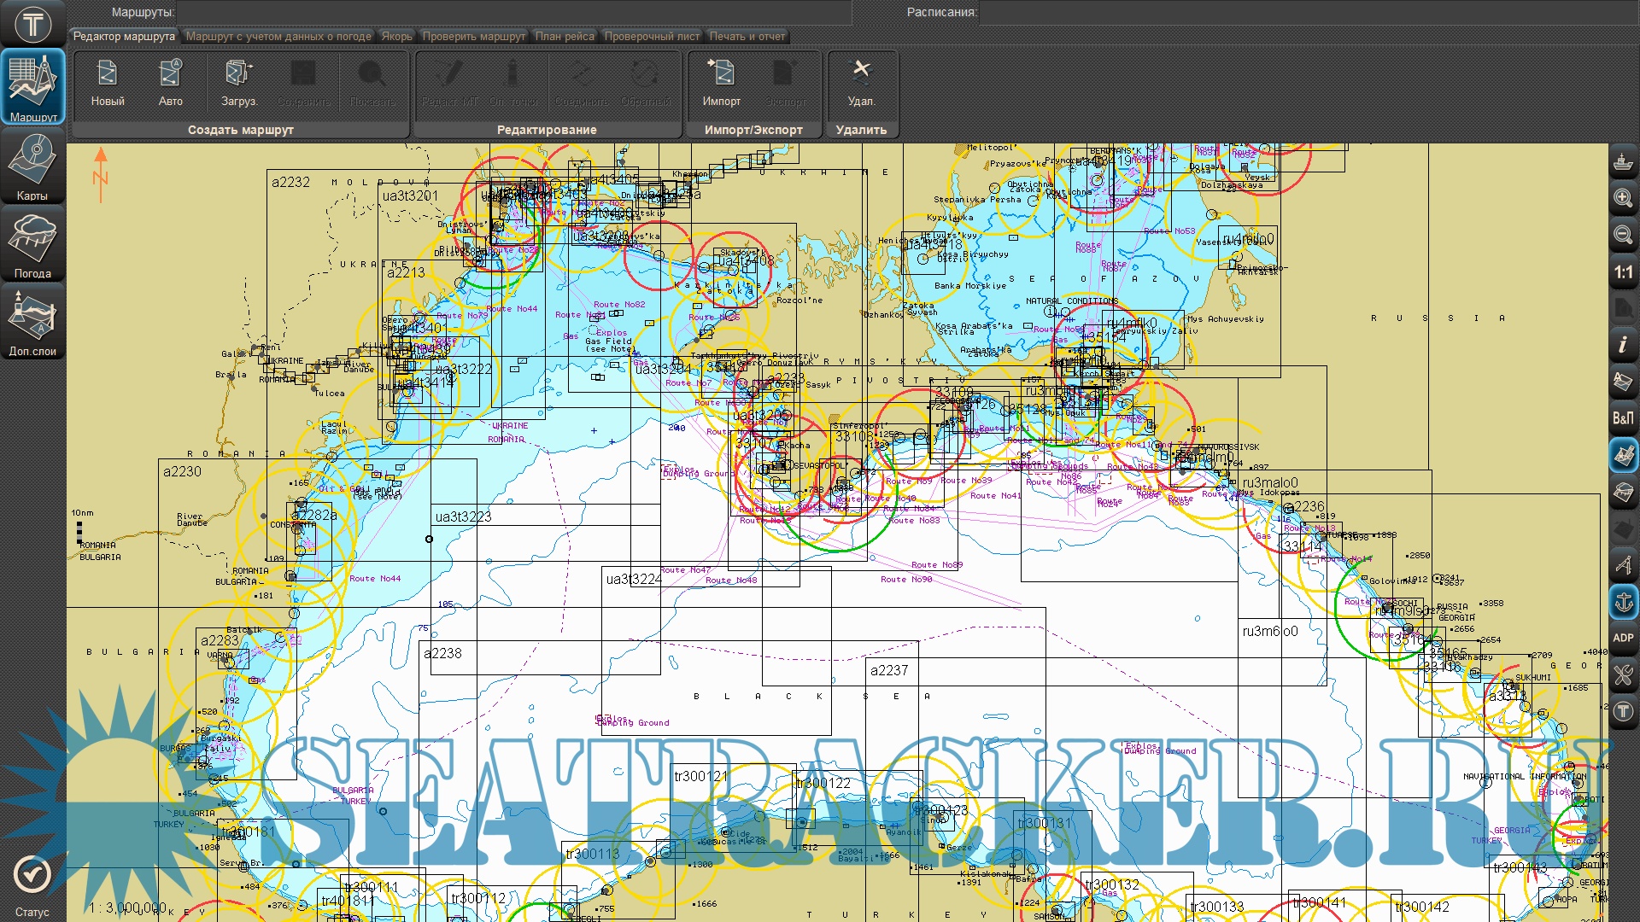Zoom in the chart with magnifier plus
This screenshot has height=922, width=1640.
tap(1623, 198)
